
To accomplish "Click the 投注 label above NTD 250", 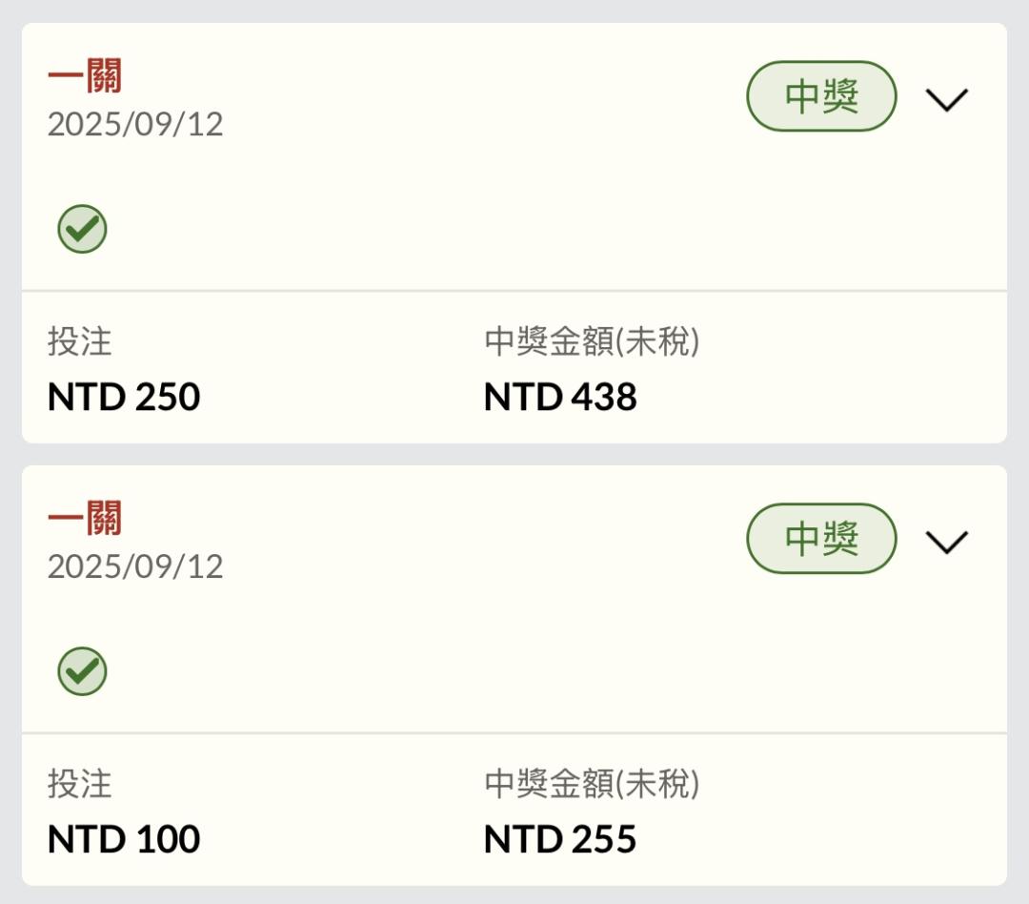I will click(80, 341).
